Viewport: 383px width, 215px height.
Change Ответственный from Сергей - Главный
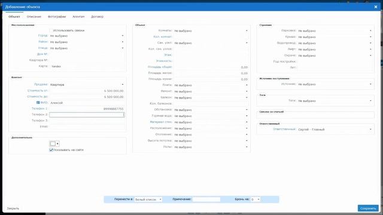click(x=335, y=130)
